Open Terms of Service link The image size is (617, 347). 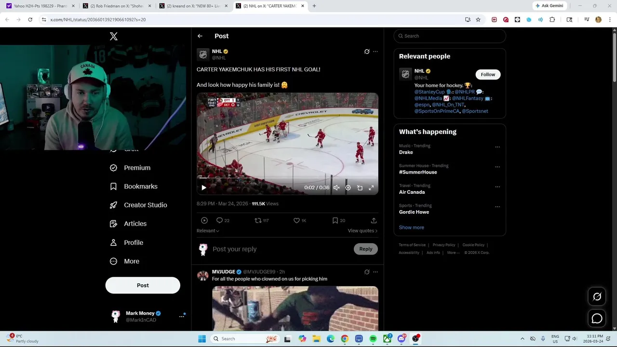coord(412,245)
